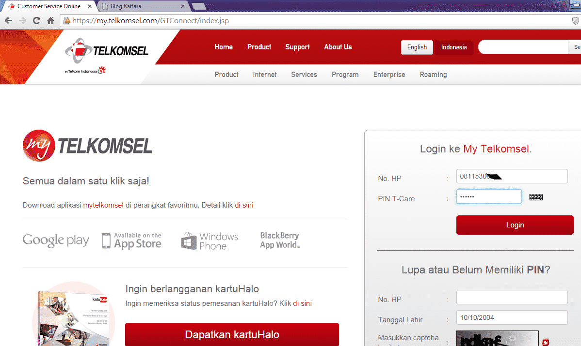Reload the page with refresh icon
The image size is (581, 346).
pyautogui.click(x=36, y=21)
